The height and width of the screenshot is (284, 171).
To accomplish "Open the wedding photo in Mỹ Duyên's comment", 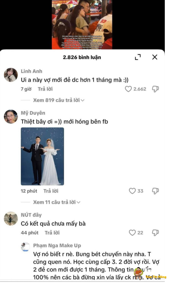I will pos(42,156).
